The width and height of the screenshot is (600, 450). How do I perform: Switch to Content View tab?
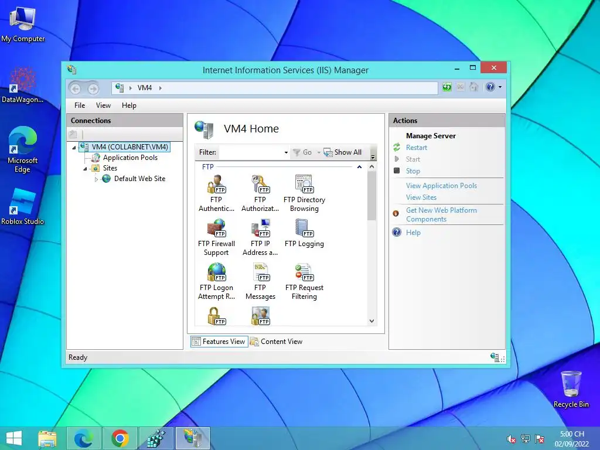[277, 342]
